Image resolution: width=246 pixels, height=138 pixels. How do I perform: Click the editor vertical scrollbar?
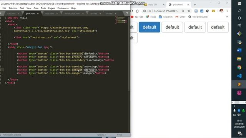[129, 53]
